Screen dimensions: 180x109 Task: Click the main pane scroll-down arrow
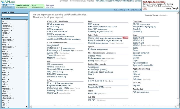click(178, 104)
